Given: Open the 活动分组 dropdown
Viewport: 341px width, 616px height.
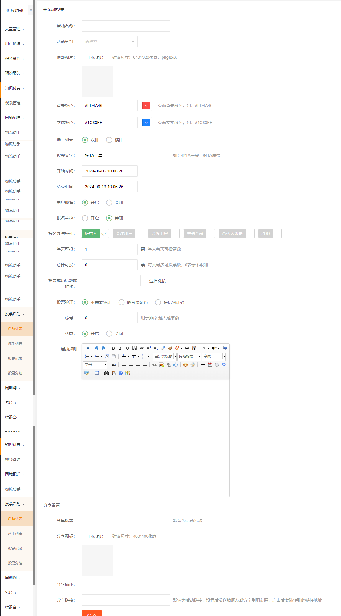Looking at the screenshot, I should point(109,42).
